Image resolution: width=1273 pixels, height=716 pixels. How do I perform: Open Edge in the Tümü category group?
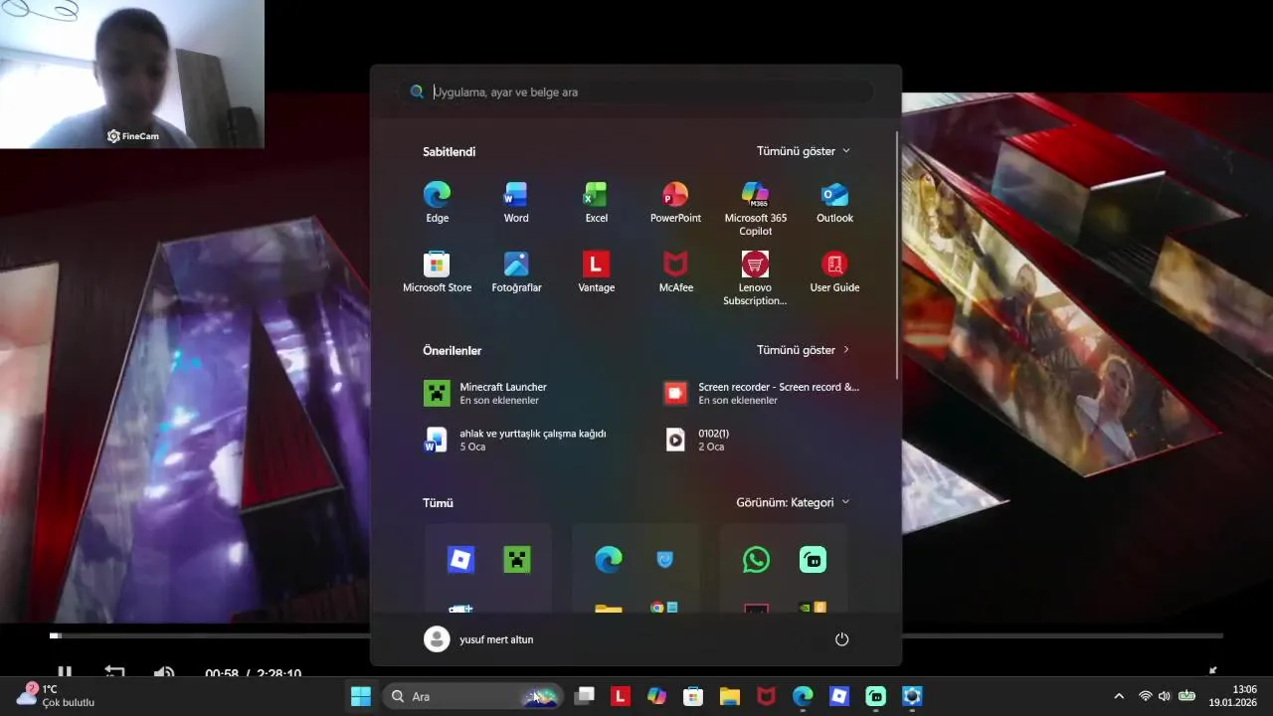[609, 560]
